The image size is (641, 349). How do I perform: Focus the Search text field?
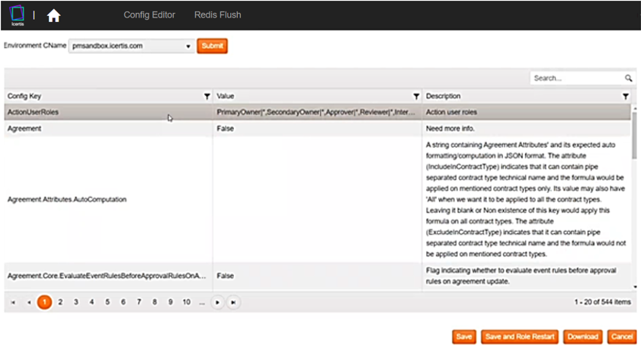click(x=577, y=78)
